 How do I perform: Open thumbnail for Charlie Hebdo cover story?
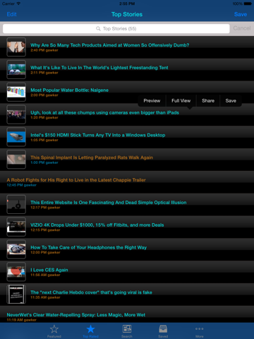(16, 295)
